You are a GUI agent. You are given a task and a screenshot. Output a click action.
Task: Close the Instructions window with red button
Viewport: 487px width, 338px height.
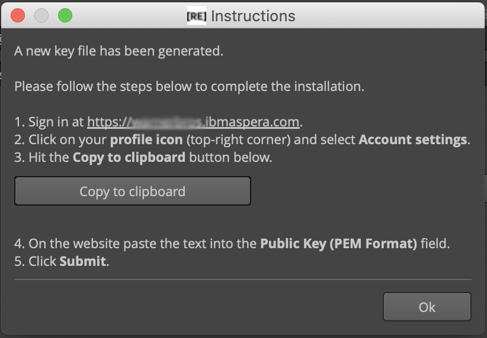18,15
